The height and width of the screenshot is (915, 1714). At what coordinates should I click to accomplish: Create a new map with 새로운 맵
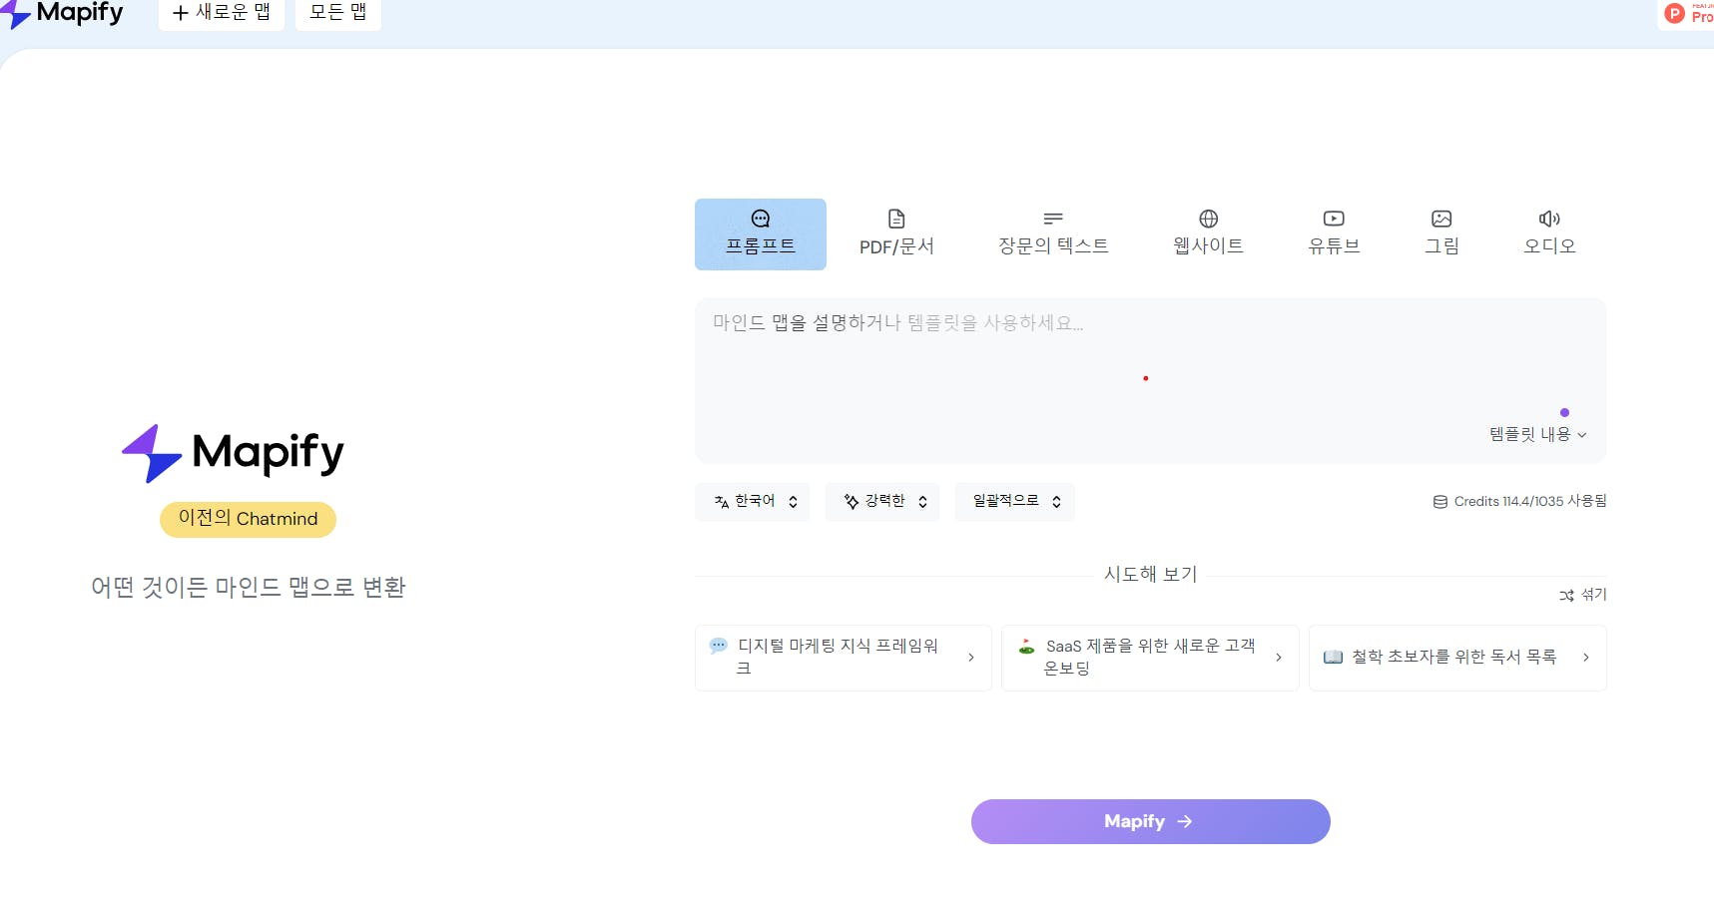pyautogui.click(x=222, y=14)
